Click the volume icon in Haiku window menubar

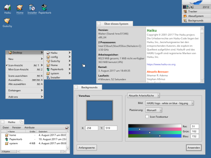tap(67, 127)
